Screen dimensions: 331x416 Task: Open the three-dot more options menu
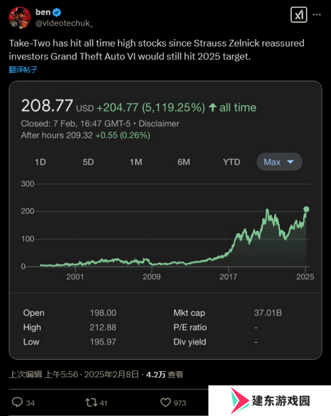tap(317, 15)
